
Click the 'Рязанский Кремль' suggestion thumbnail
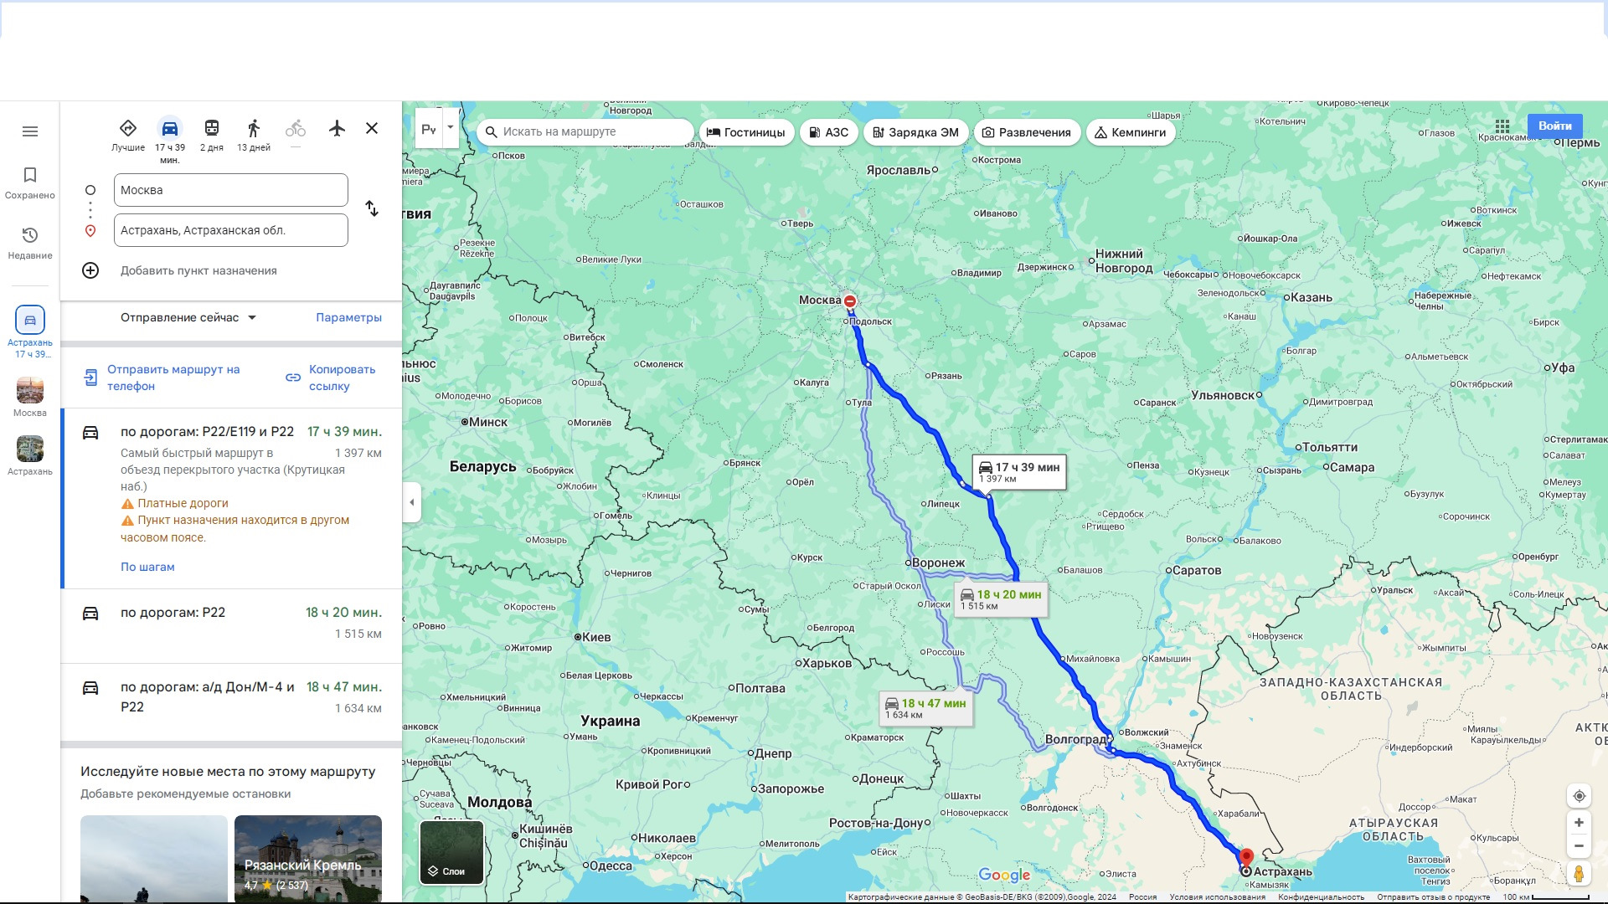307,856
